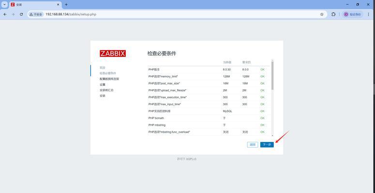This screenshot has height=193, width=375.
Task: Open the Chrome three-dot menu
Action: point(369,14)
